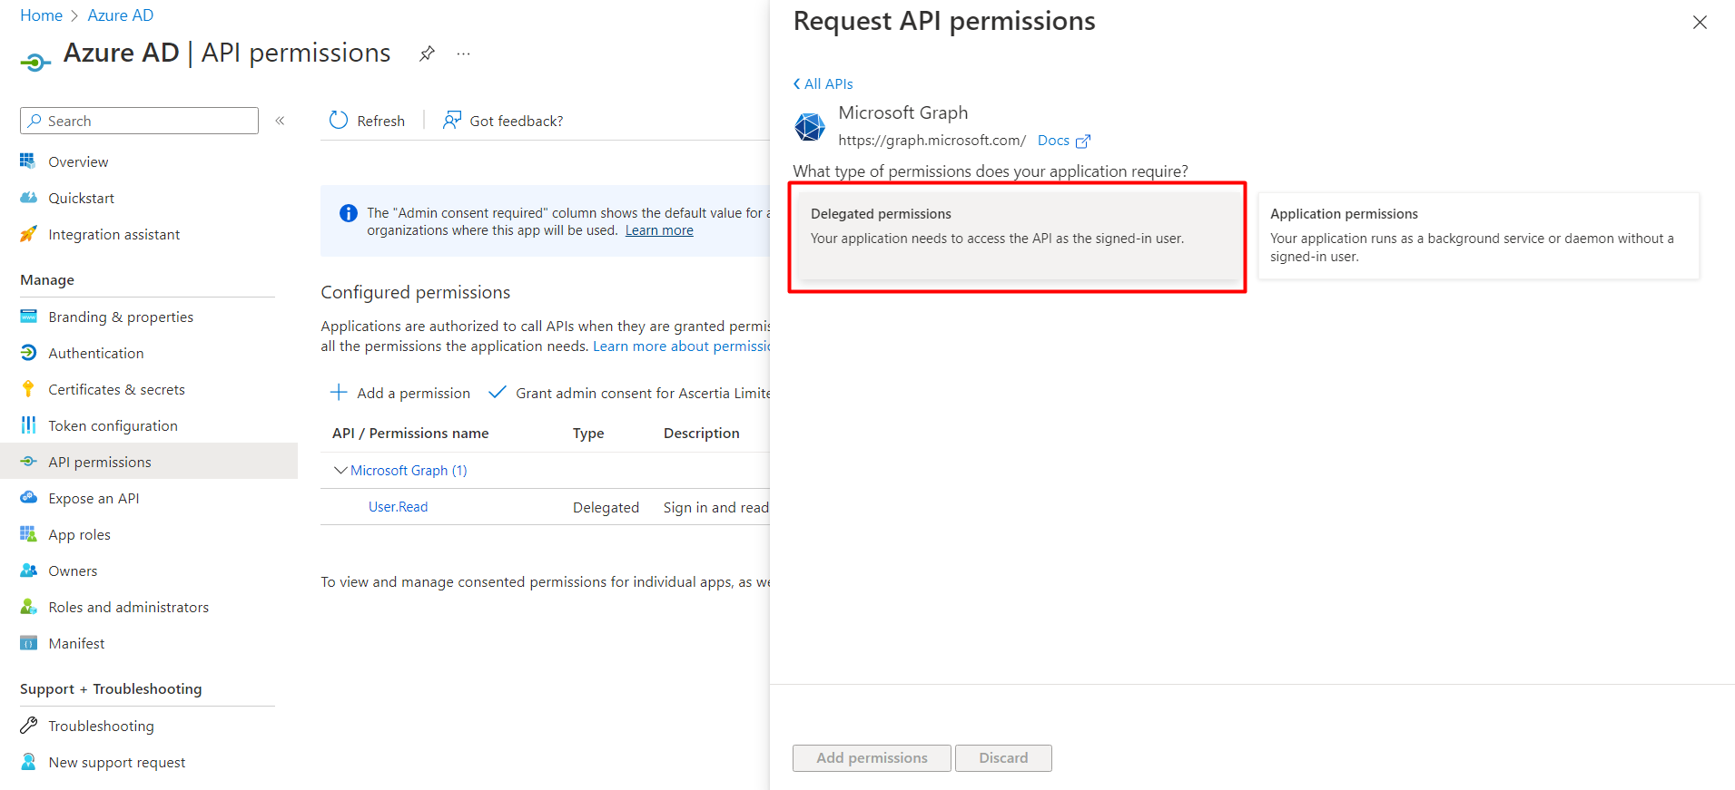Image resolution: width=1735 pixels, height=790 pixels.
Task: Click the Owners people icon
Action: 28,571
